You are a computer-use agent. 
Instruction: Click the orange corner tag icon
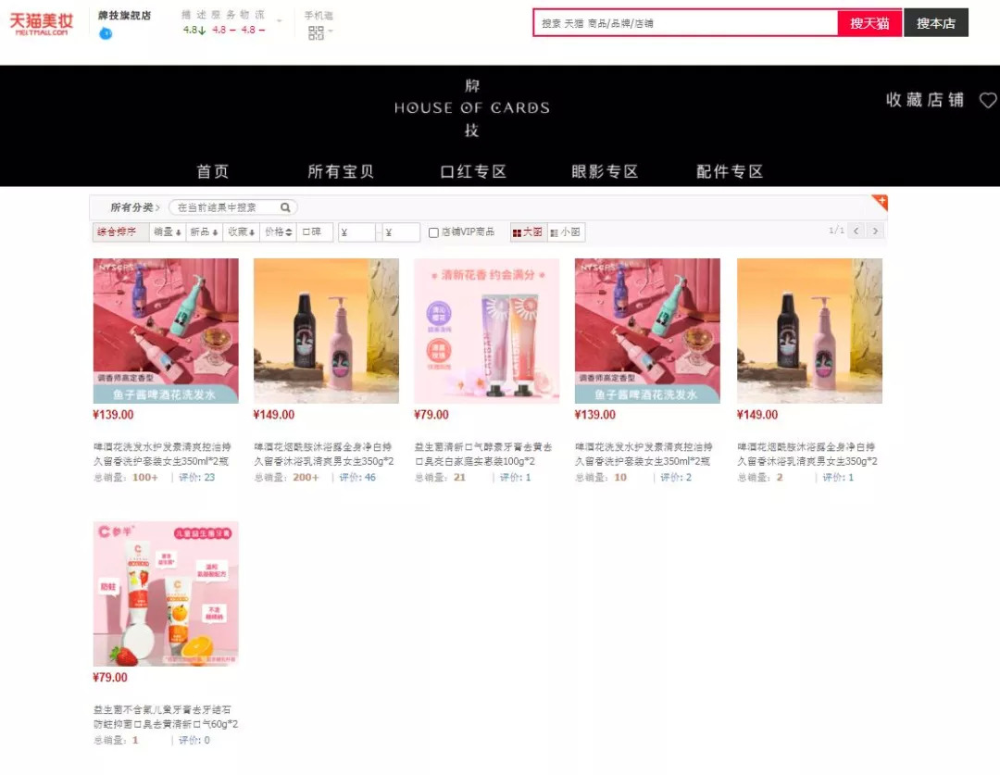pyautogui.click(x=881, y=202)
